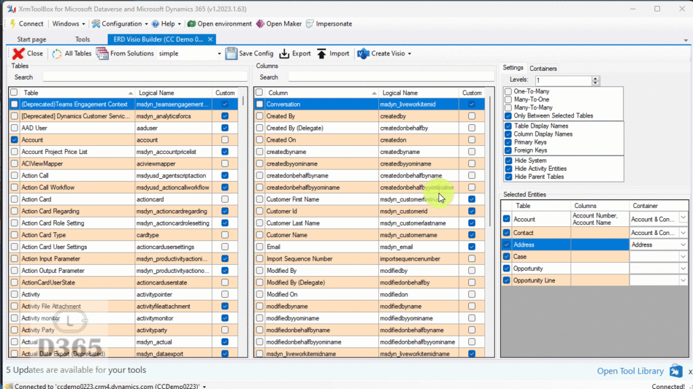Uncheck the Account table checkbox
Image resolution: width=693 pixels, height=389 pixels.
tap(14, 140)
